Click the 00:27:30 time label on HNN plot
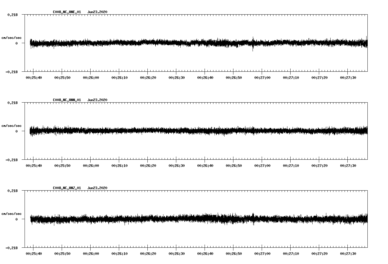Viewport: 388px width, 264px height. (348, 166)
